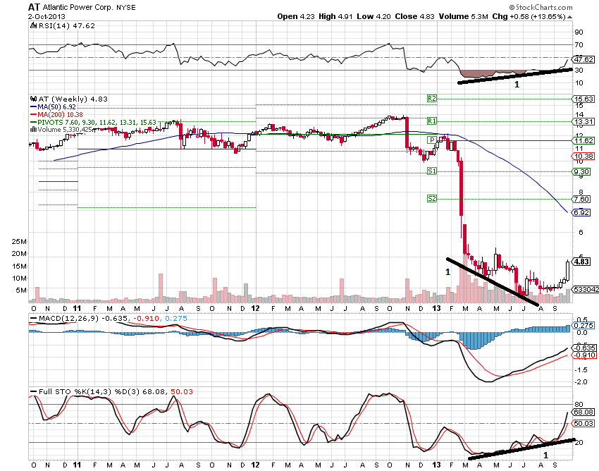This screenshot has height=471, width=599.
Task: Select the S1 pivot marker box
Action: [432, 171]
